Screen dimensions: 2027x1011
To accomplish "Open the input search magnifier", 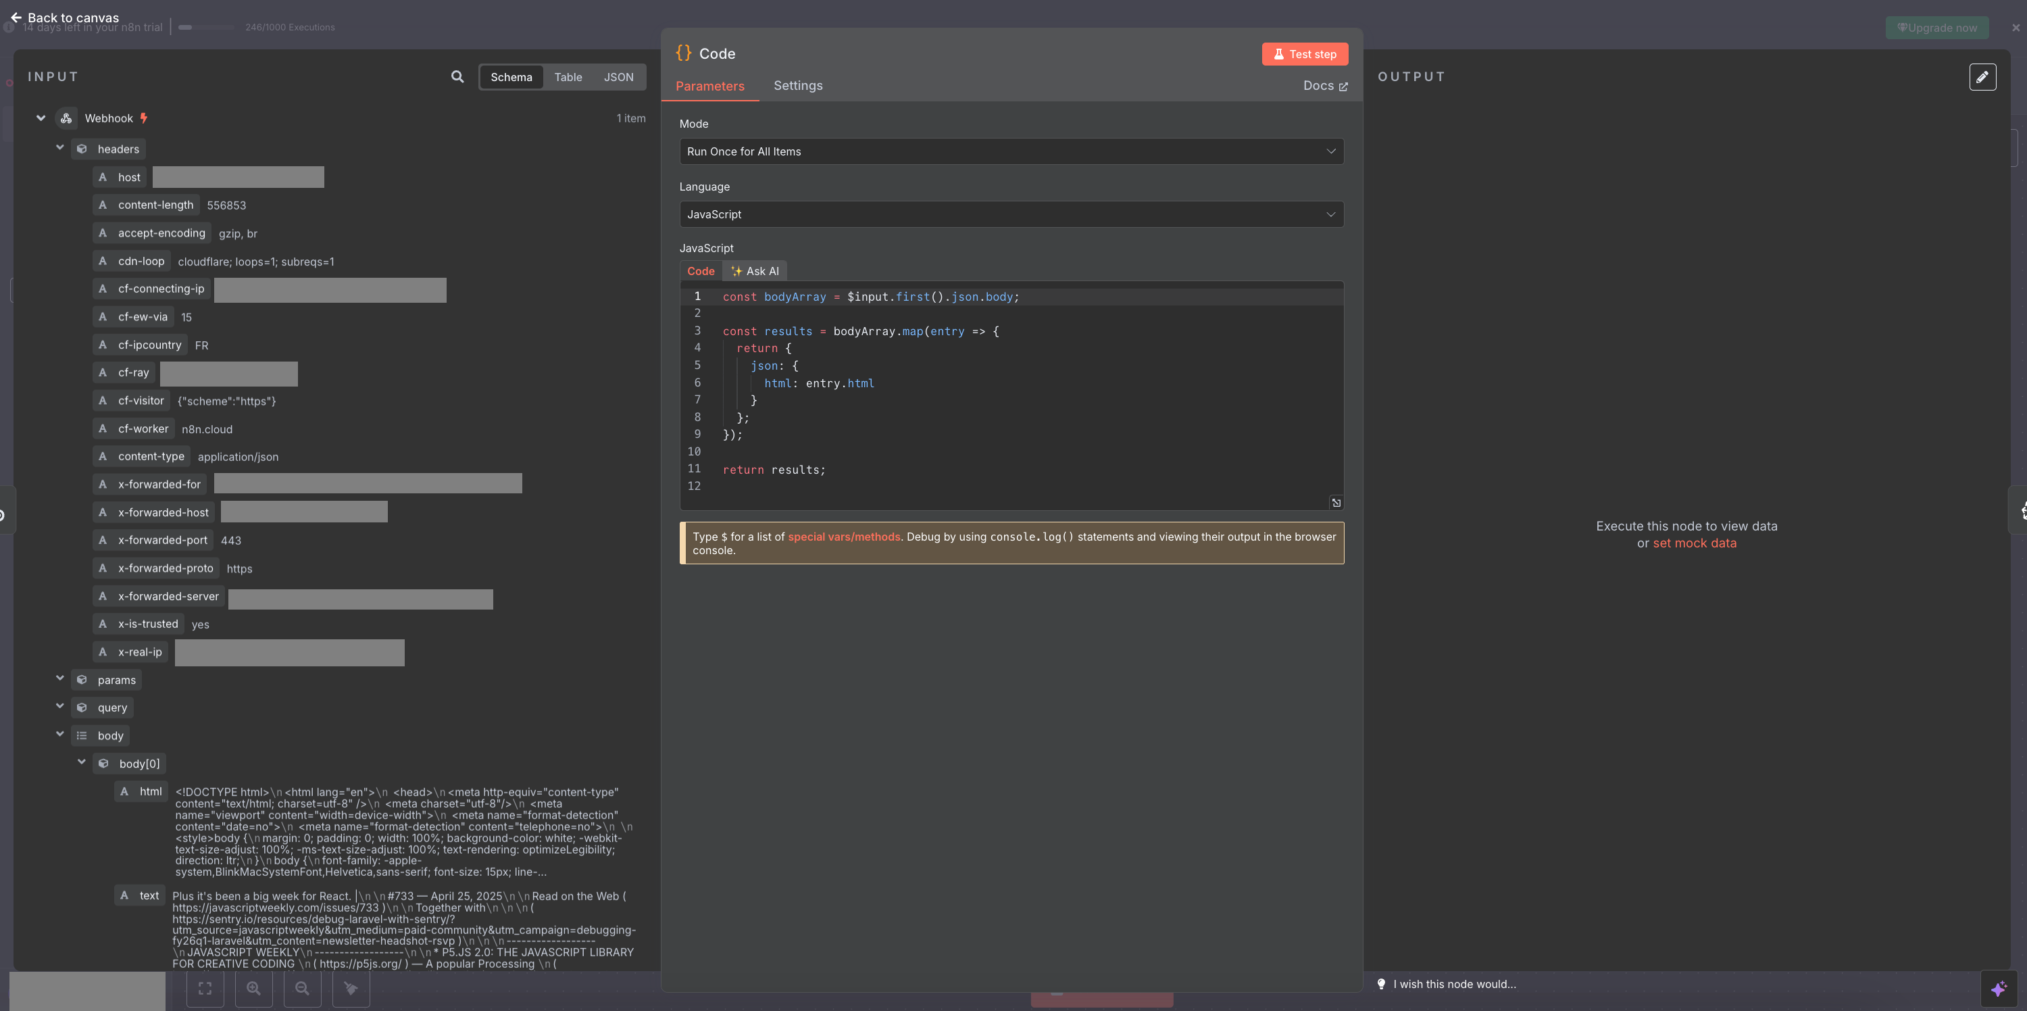I will [457, 76].
